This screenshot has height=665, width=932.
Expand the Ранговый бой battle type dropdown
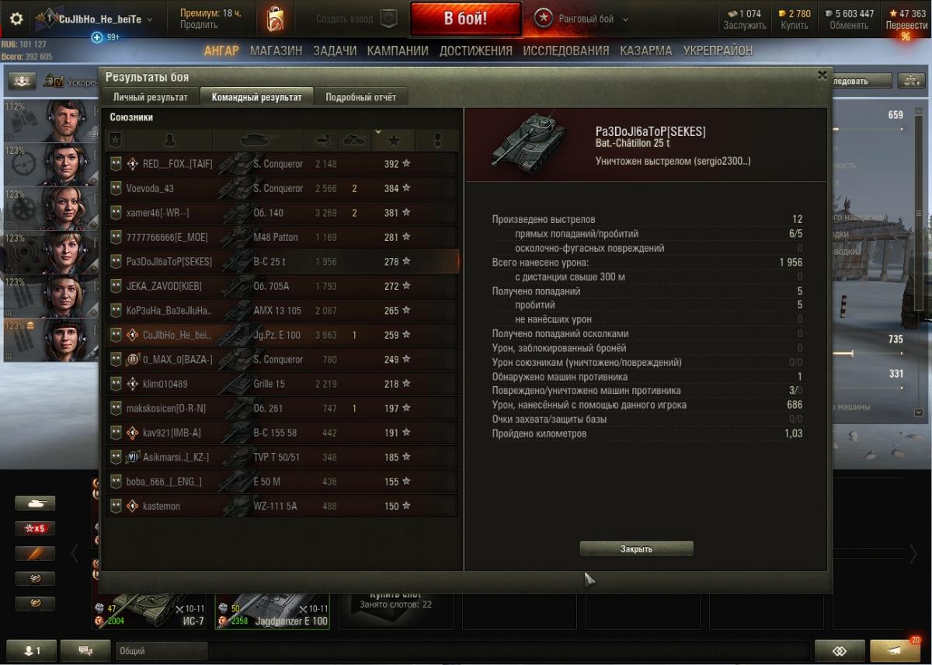pyautogui.click(x=625, y=19)
